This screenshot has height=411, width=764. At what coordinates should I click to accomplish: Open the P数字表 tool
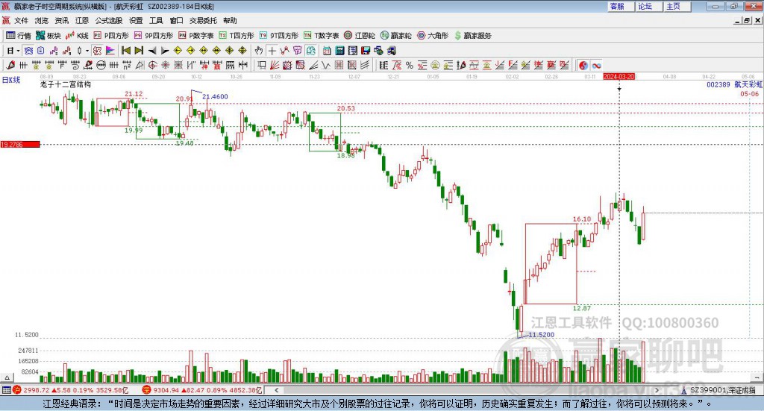pos(196,36)
